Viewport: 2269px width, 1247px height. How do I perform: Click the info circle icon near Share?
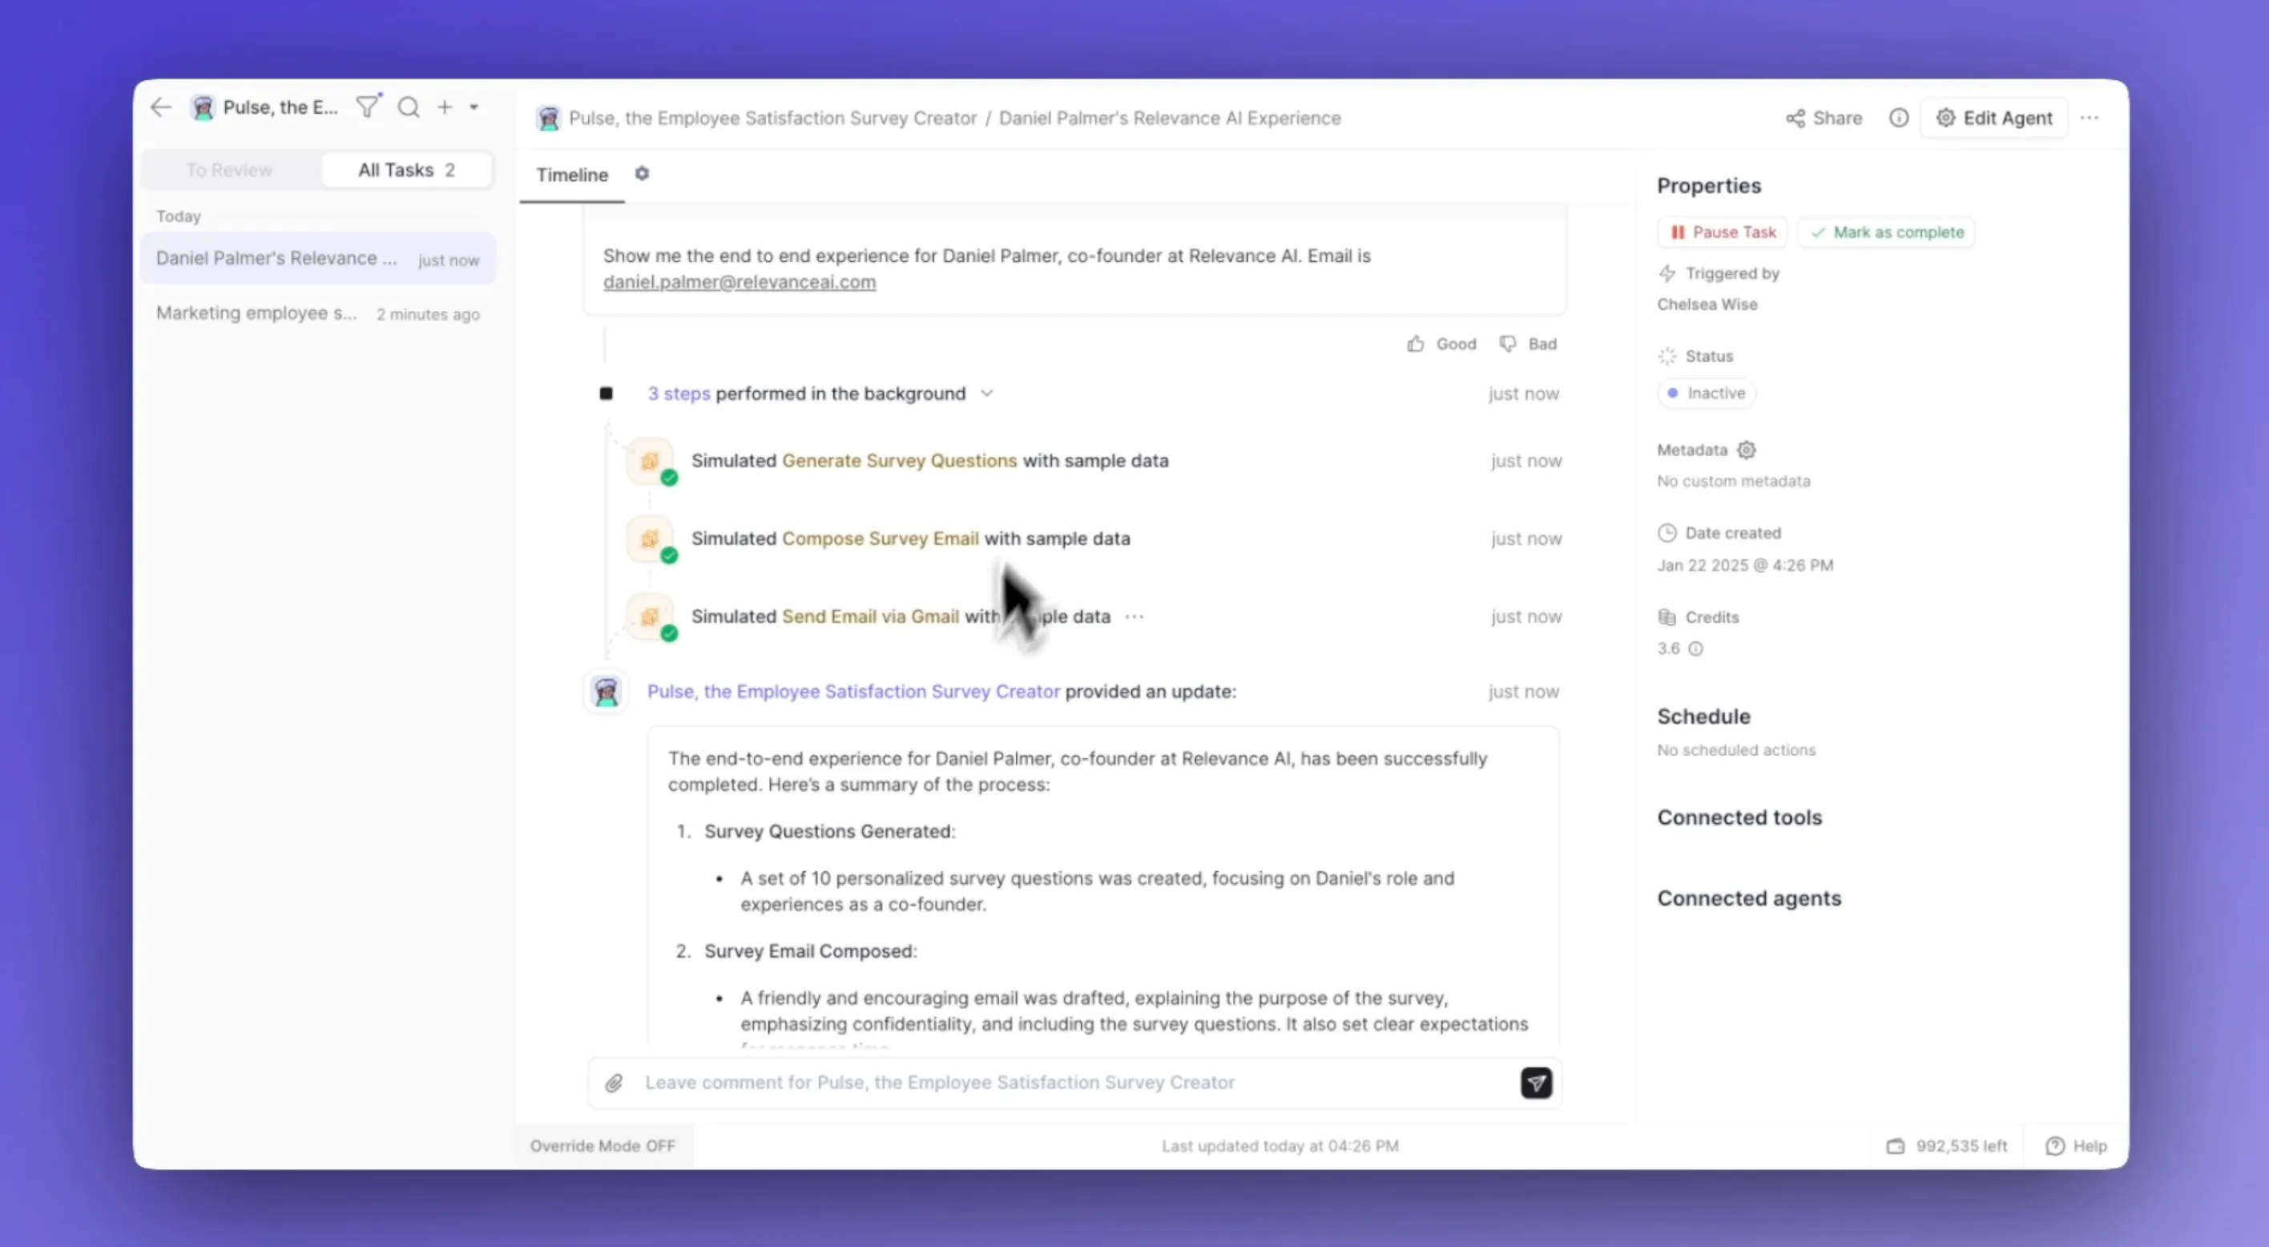(1898, 118)
